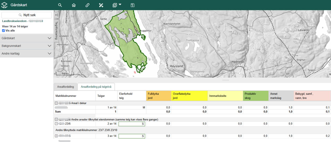Click the search magnifier icon in top toolbar

click(60, 5)
